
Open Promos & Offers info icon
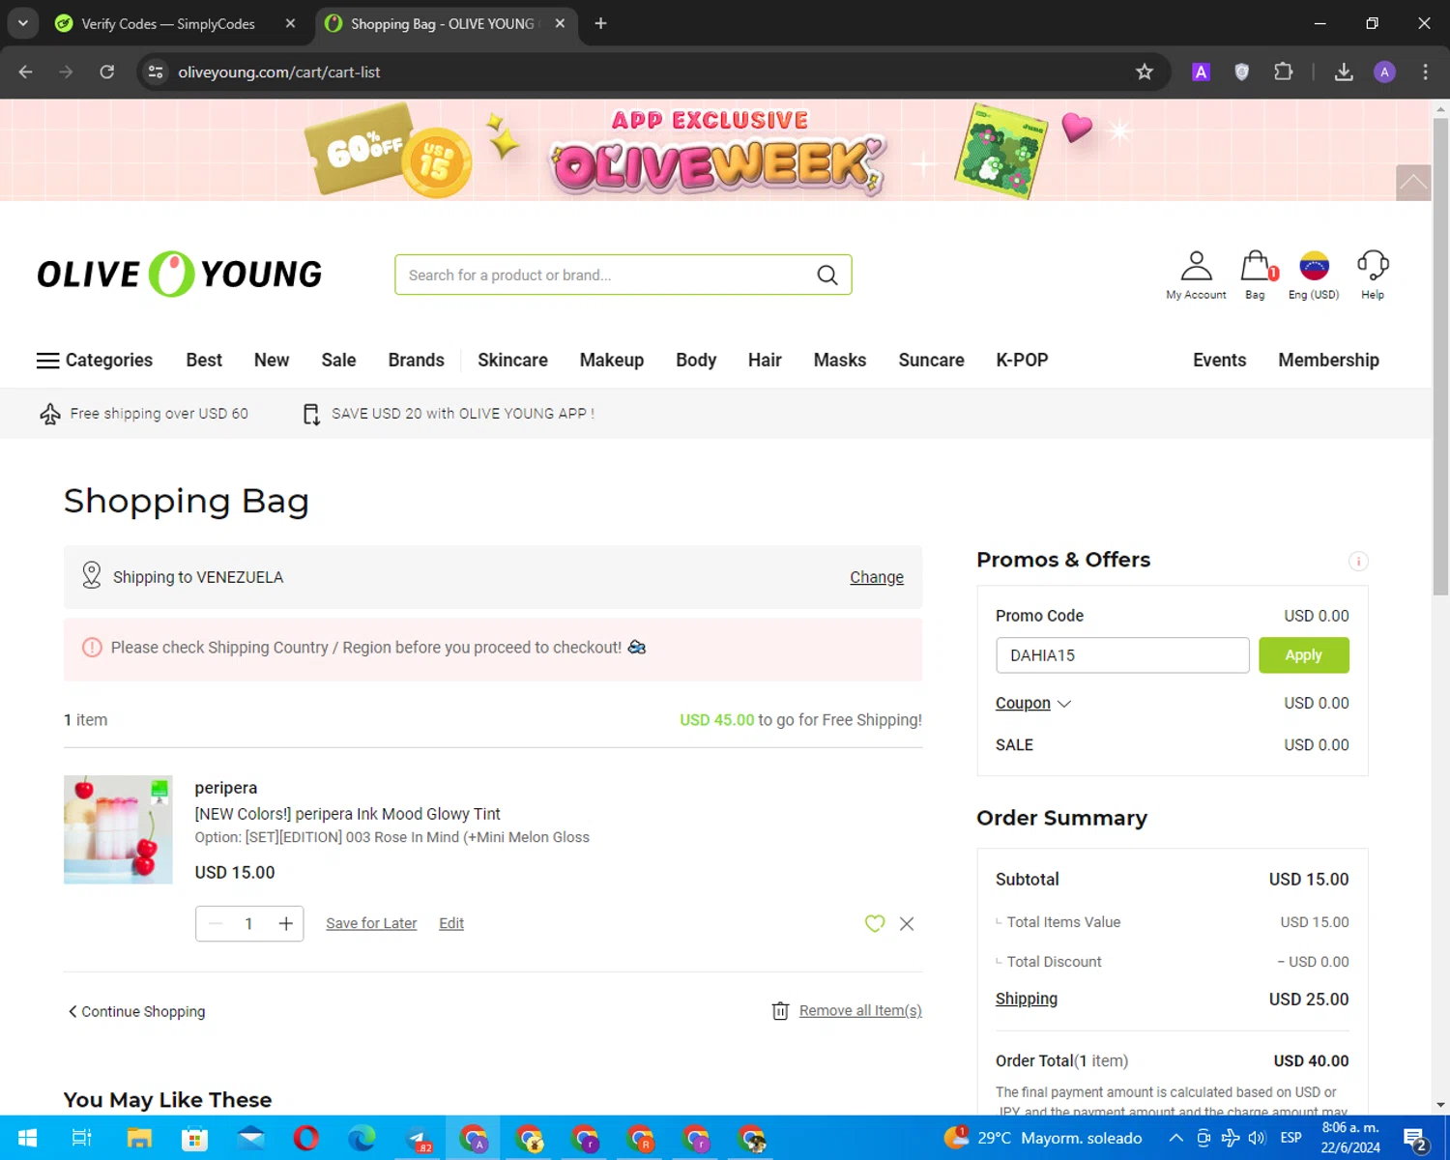coord(1358,561)
